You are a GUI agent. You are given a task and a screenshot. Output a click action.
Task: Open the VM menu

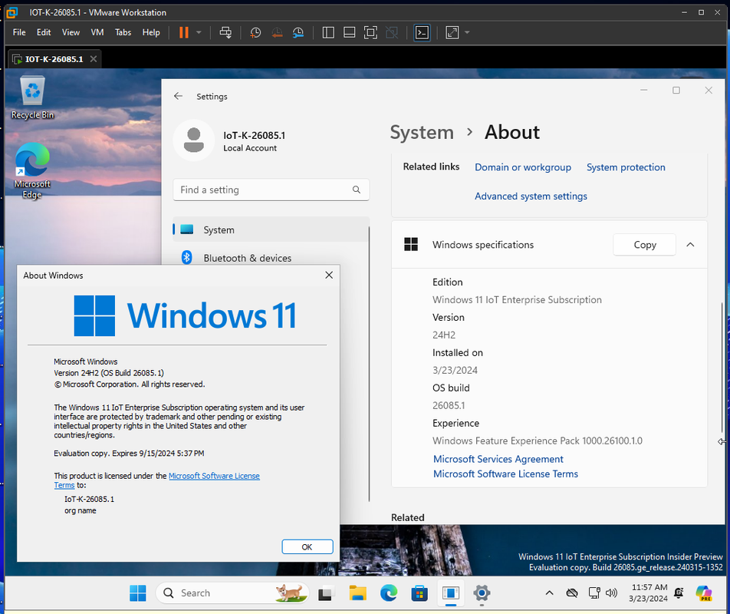[x=97, y=32]
